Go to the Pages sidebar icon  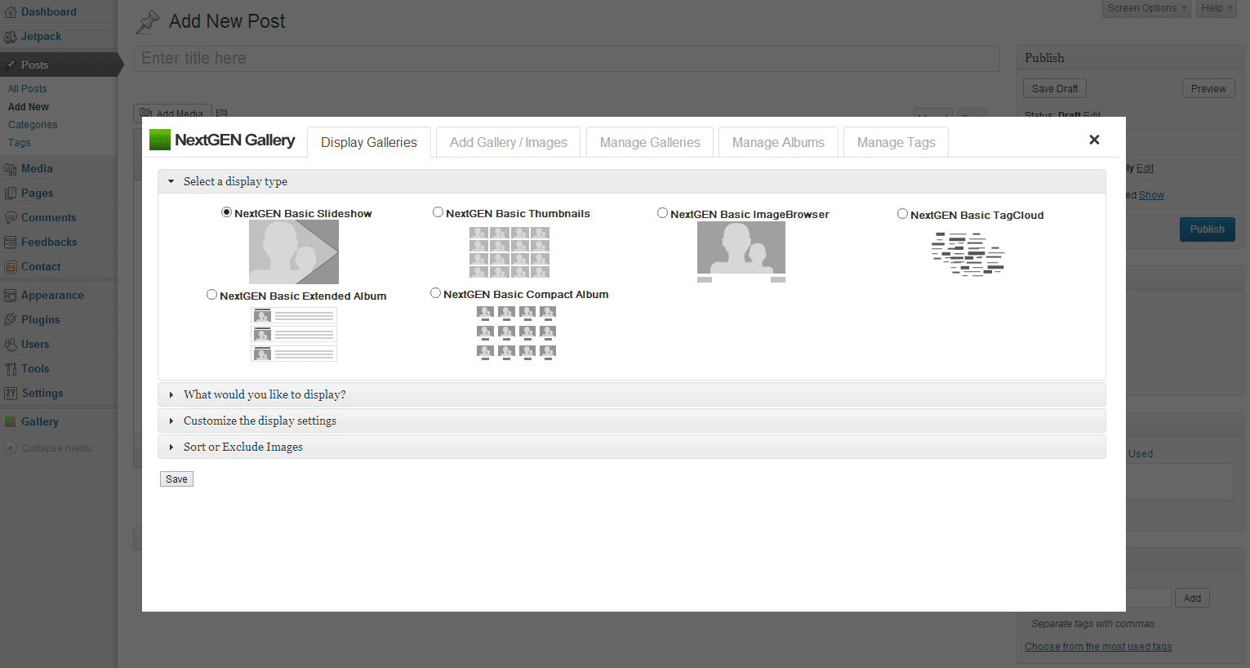[11, 194]
